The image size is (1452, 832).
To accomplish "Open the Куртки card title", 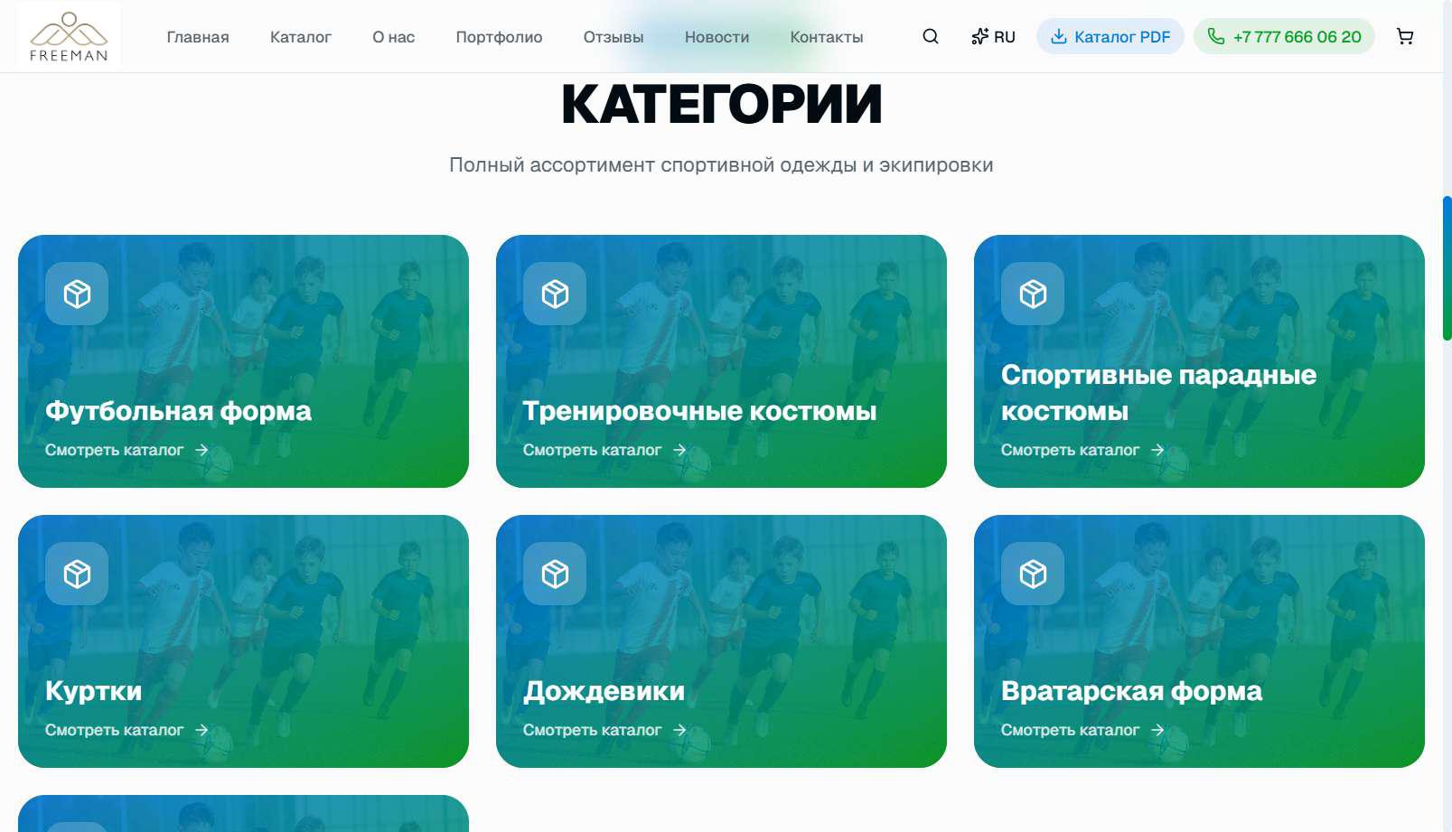I will point(94,691).
